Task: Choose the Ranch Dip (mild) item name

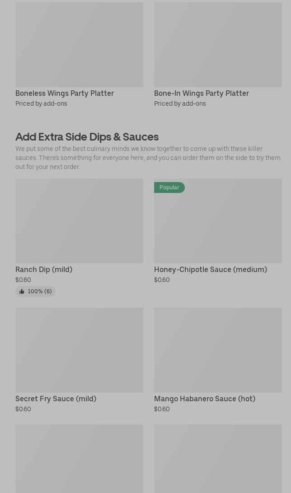Action: 44,269
